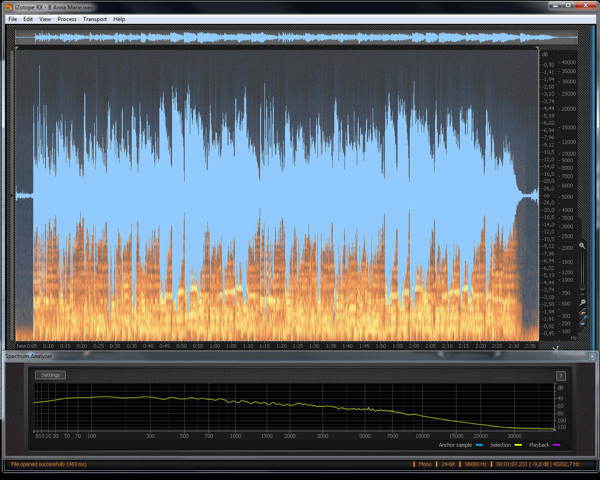
Task: Click the vertical zoom out magnifier icon
Action: click(x=582, y=302)
